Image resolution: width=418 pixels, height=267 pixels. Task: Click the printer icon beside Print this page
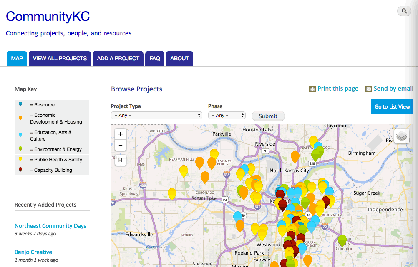coord(312,89)
